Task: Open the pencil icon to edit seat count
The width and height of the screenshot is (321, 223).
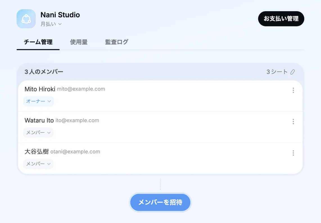Action: pyautogui.click(x=293, y=72)
